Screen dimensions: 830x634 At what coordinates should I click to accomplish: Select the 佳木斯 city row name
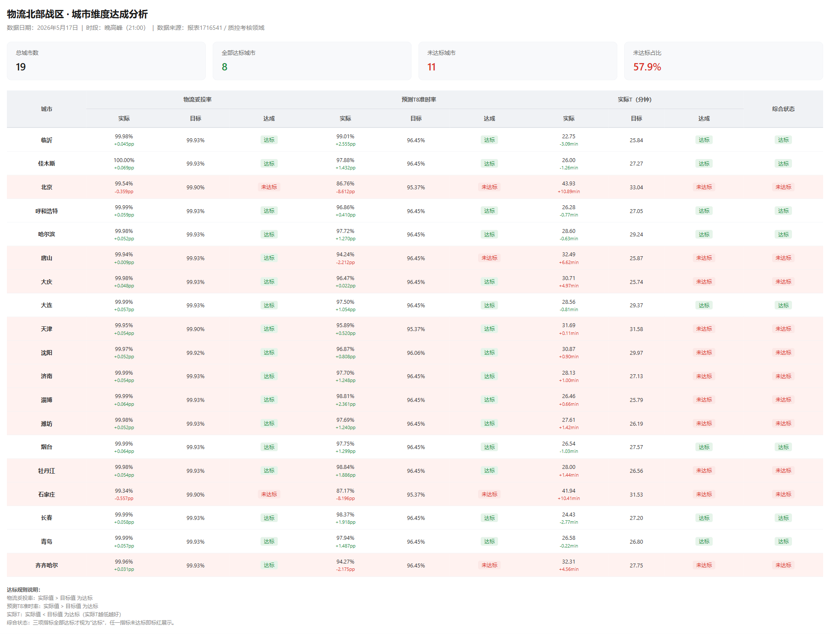tap(47, 164)
